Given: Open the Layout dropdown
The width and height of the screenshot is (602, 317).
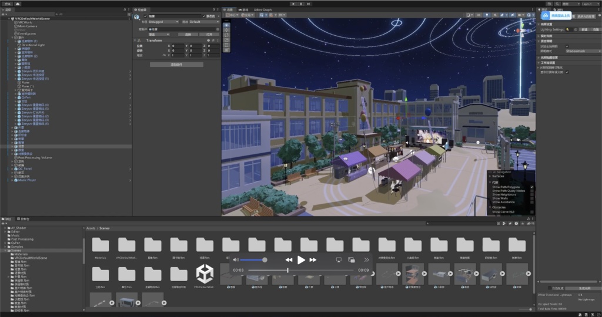Looking at the screenshot, I should point(590,4).
